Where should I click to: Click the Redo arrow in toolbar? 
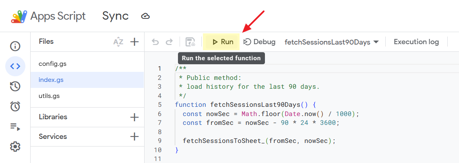coord(169,42)
